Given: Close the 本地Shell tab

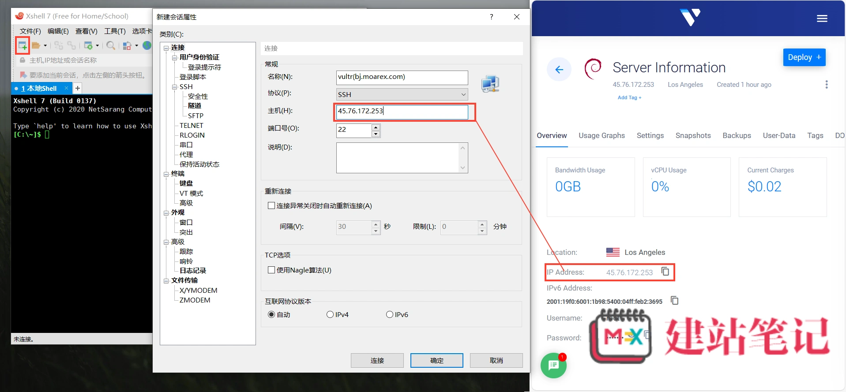Looking at the screenshot, I should (66, 88).
